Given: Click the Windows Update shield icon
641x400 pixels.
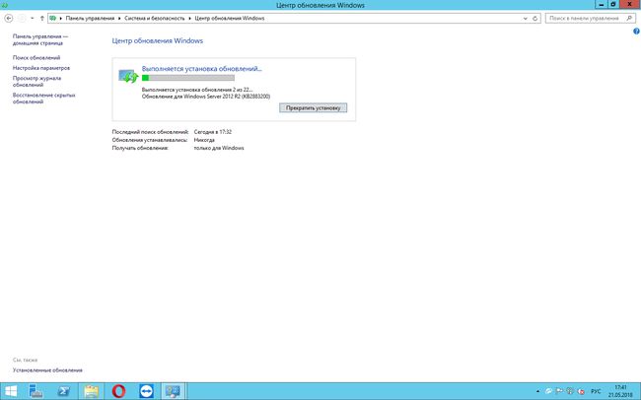Looking at the screenshot, I should click(128, 76).
